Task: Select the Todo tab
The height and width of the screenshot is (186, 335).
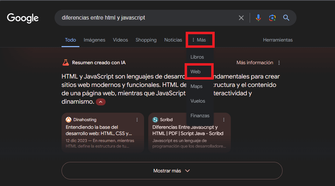Action: [71, 40]
